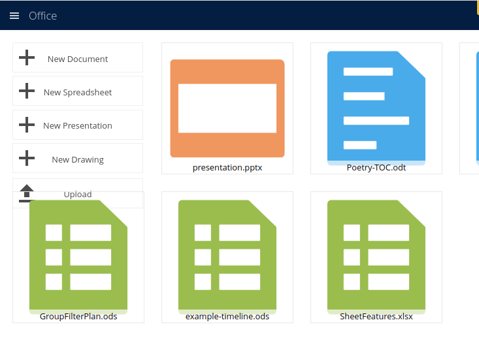Click the Upload button label
The height and width of the screenshot is (350, 479).
[78, 194]
